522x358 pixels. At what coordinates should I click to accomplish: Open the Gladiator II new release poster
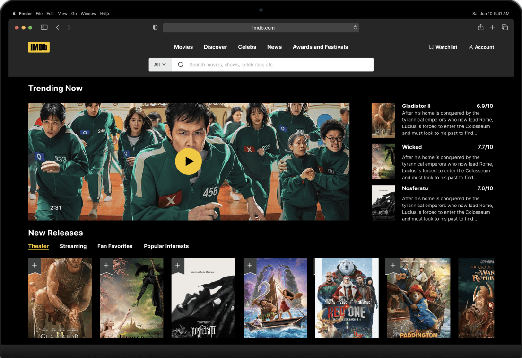tap(60, 298)
